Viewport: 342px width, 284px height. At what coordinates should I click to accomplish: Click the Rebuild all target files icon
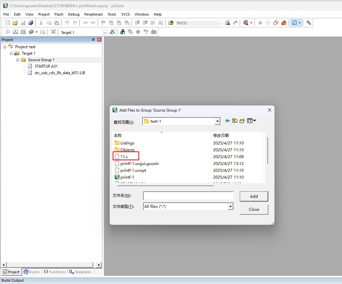coord(23,32)
